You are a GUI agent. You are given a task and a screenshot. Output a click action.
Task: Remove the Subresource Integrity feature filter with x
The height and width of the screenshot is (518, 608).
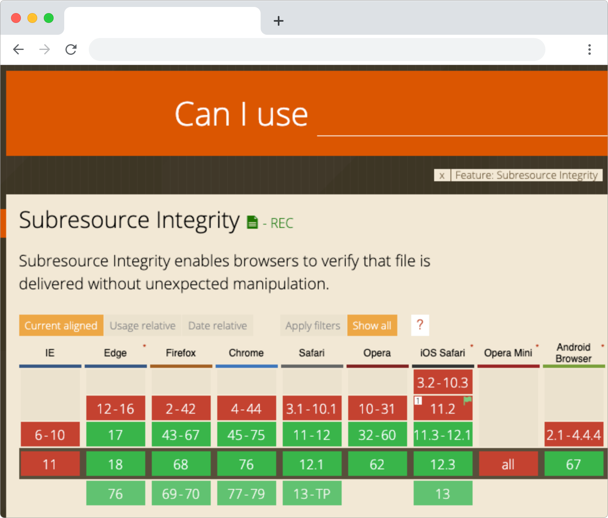pos(442,175)
